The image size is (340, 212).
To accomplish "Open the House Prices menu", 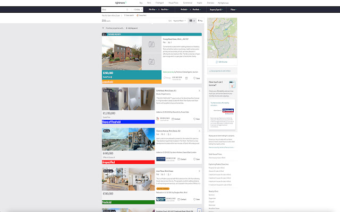I will (173, 3).
